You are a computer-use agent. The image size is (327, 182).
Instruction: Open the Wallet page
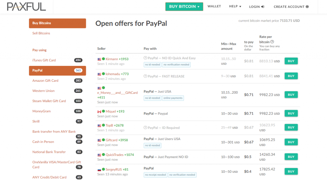(x=214, y=6)
